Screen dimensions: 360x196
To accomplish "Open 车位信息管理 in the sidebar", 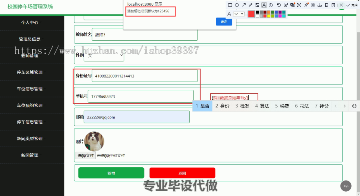I will tap(30, 89).
